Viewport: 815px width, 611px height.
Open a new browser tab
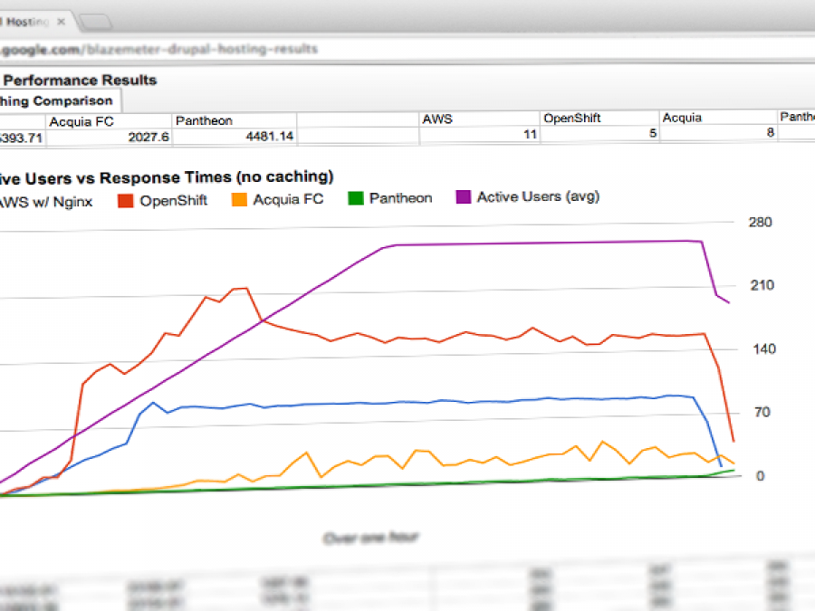pyautogui.click(x=96, y=22)
